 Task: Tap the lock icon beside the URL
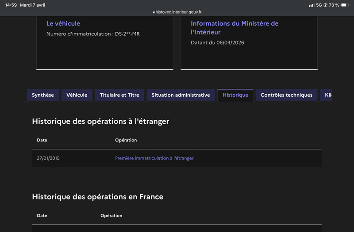(x=154, y=12)
